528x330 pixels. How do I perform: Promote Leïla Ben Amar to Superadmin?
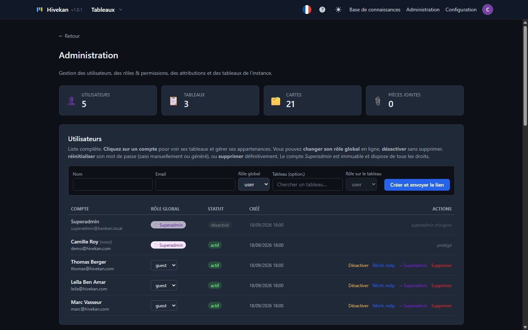(413, 286)
